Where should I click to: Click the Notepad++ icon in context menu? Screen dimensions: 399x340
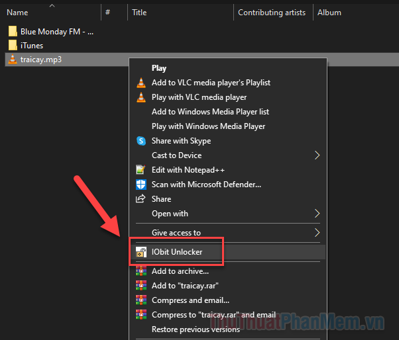[141, 170]
